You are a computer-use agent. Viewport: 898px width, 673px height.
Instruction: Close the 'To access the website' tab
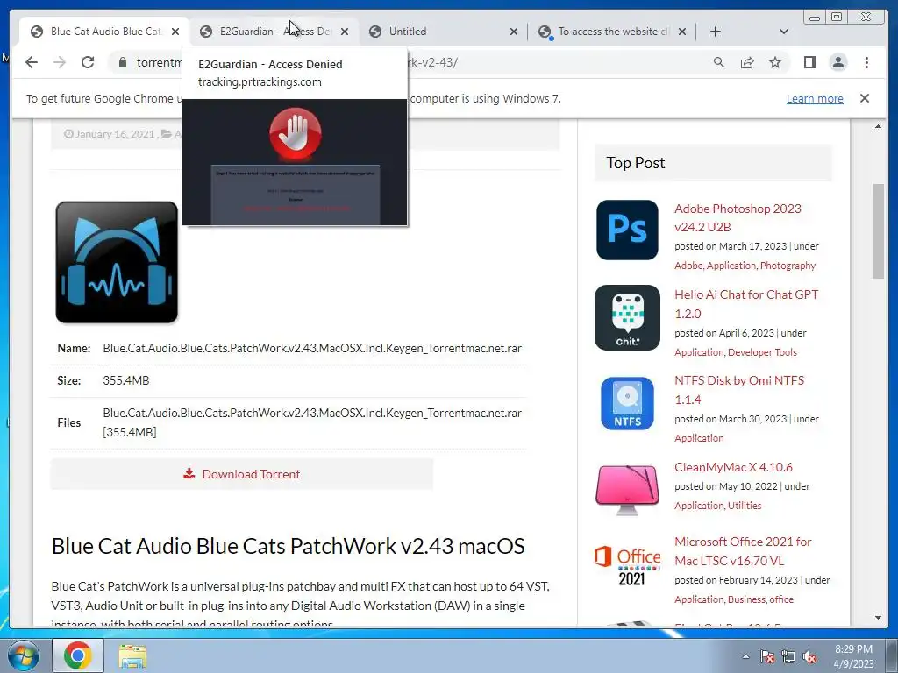pos(682,32)
